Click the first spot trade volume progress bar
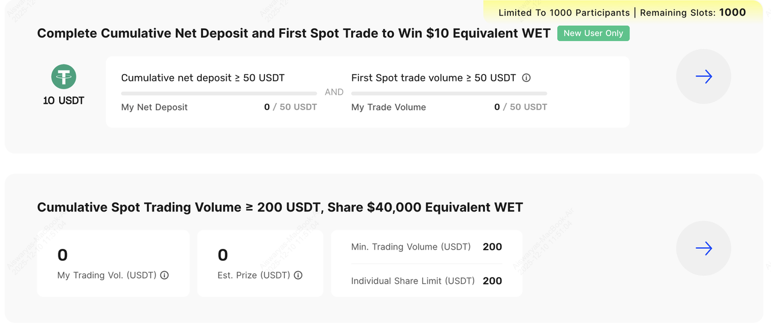Viewport: 771px width, 326px height. [449, 93]
